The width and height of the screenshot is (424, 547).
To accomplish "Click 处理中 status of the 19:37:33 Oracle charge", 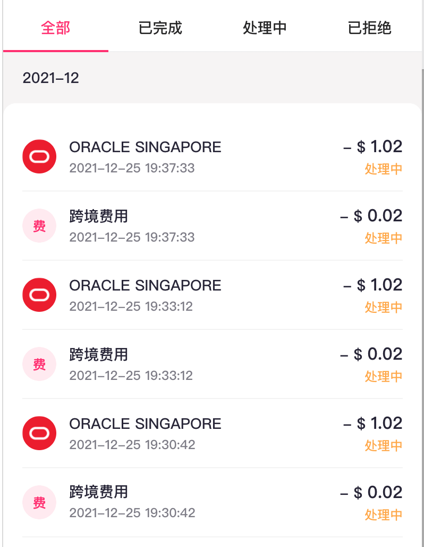I will pyautogui.click(x=383, y=169).
